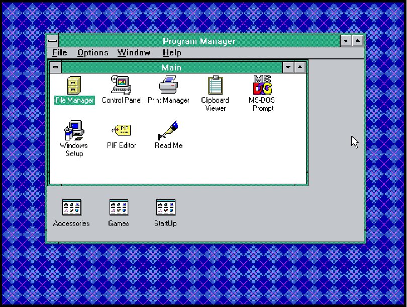
Task: Select the Clipboard Viewer icon
Action: click(215, 85)
